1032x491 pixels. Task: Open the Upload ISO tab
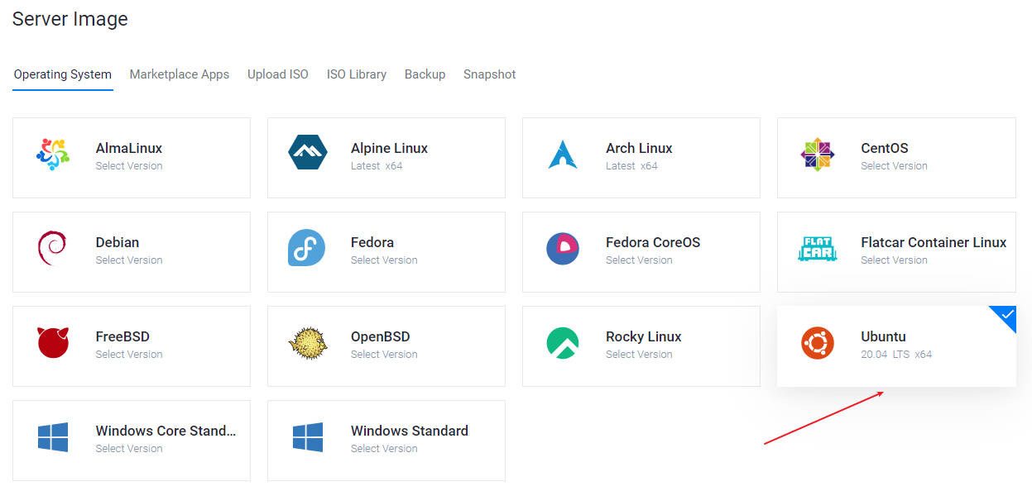pyautogui.click(x=278, y=74)
